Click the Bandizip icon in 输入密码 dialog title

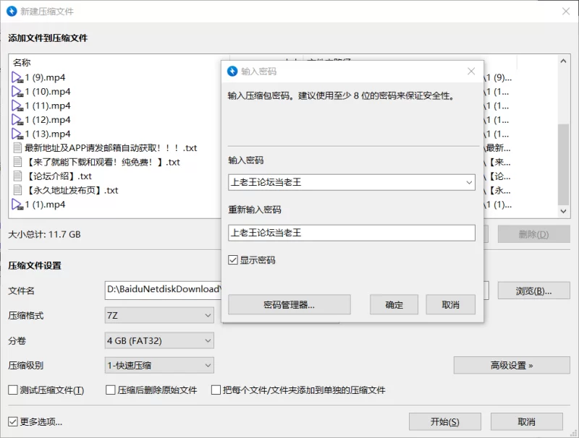pyautogui.click(x=232, y=72)
